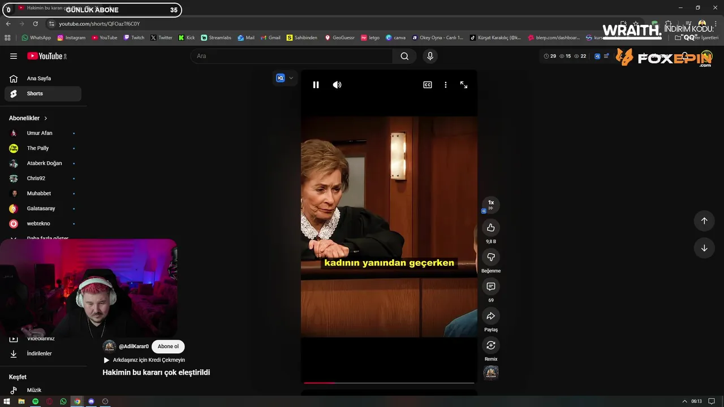Focus the Ara search field
This screenshot has width=724, height=407.
pyautogui.click(x=292, y=56)
